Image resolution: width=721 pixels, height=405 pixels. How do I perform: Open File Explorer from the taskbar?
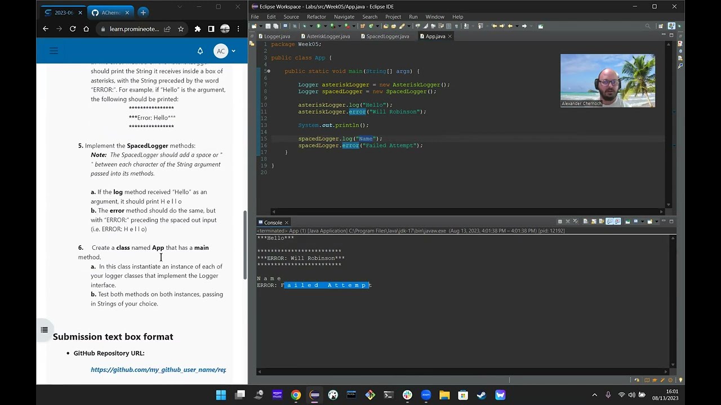click(x=444, y=395)
